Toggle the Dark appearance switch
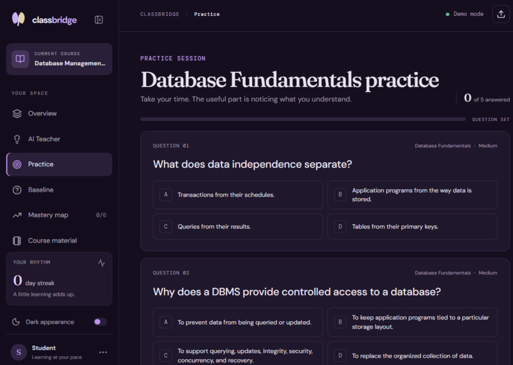 100,322
